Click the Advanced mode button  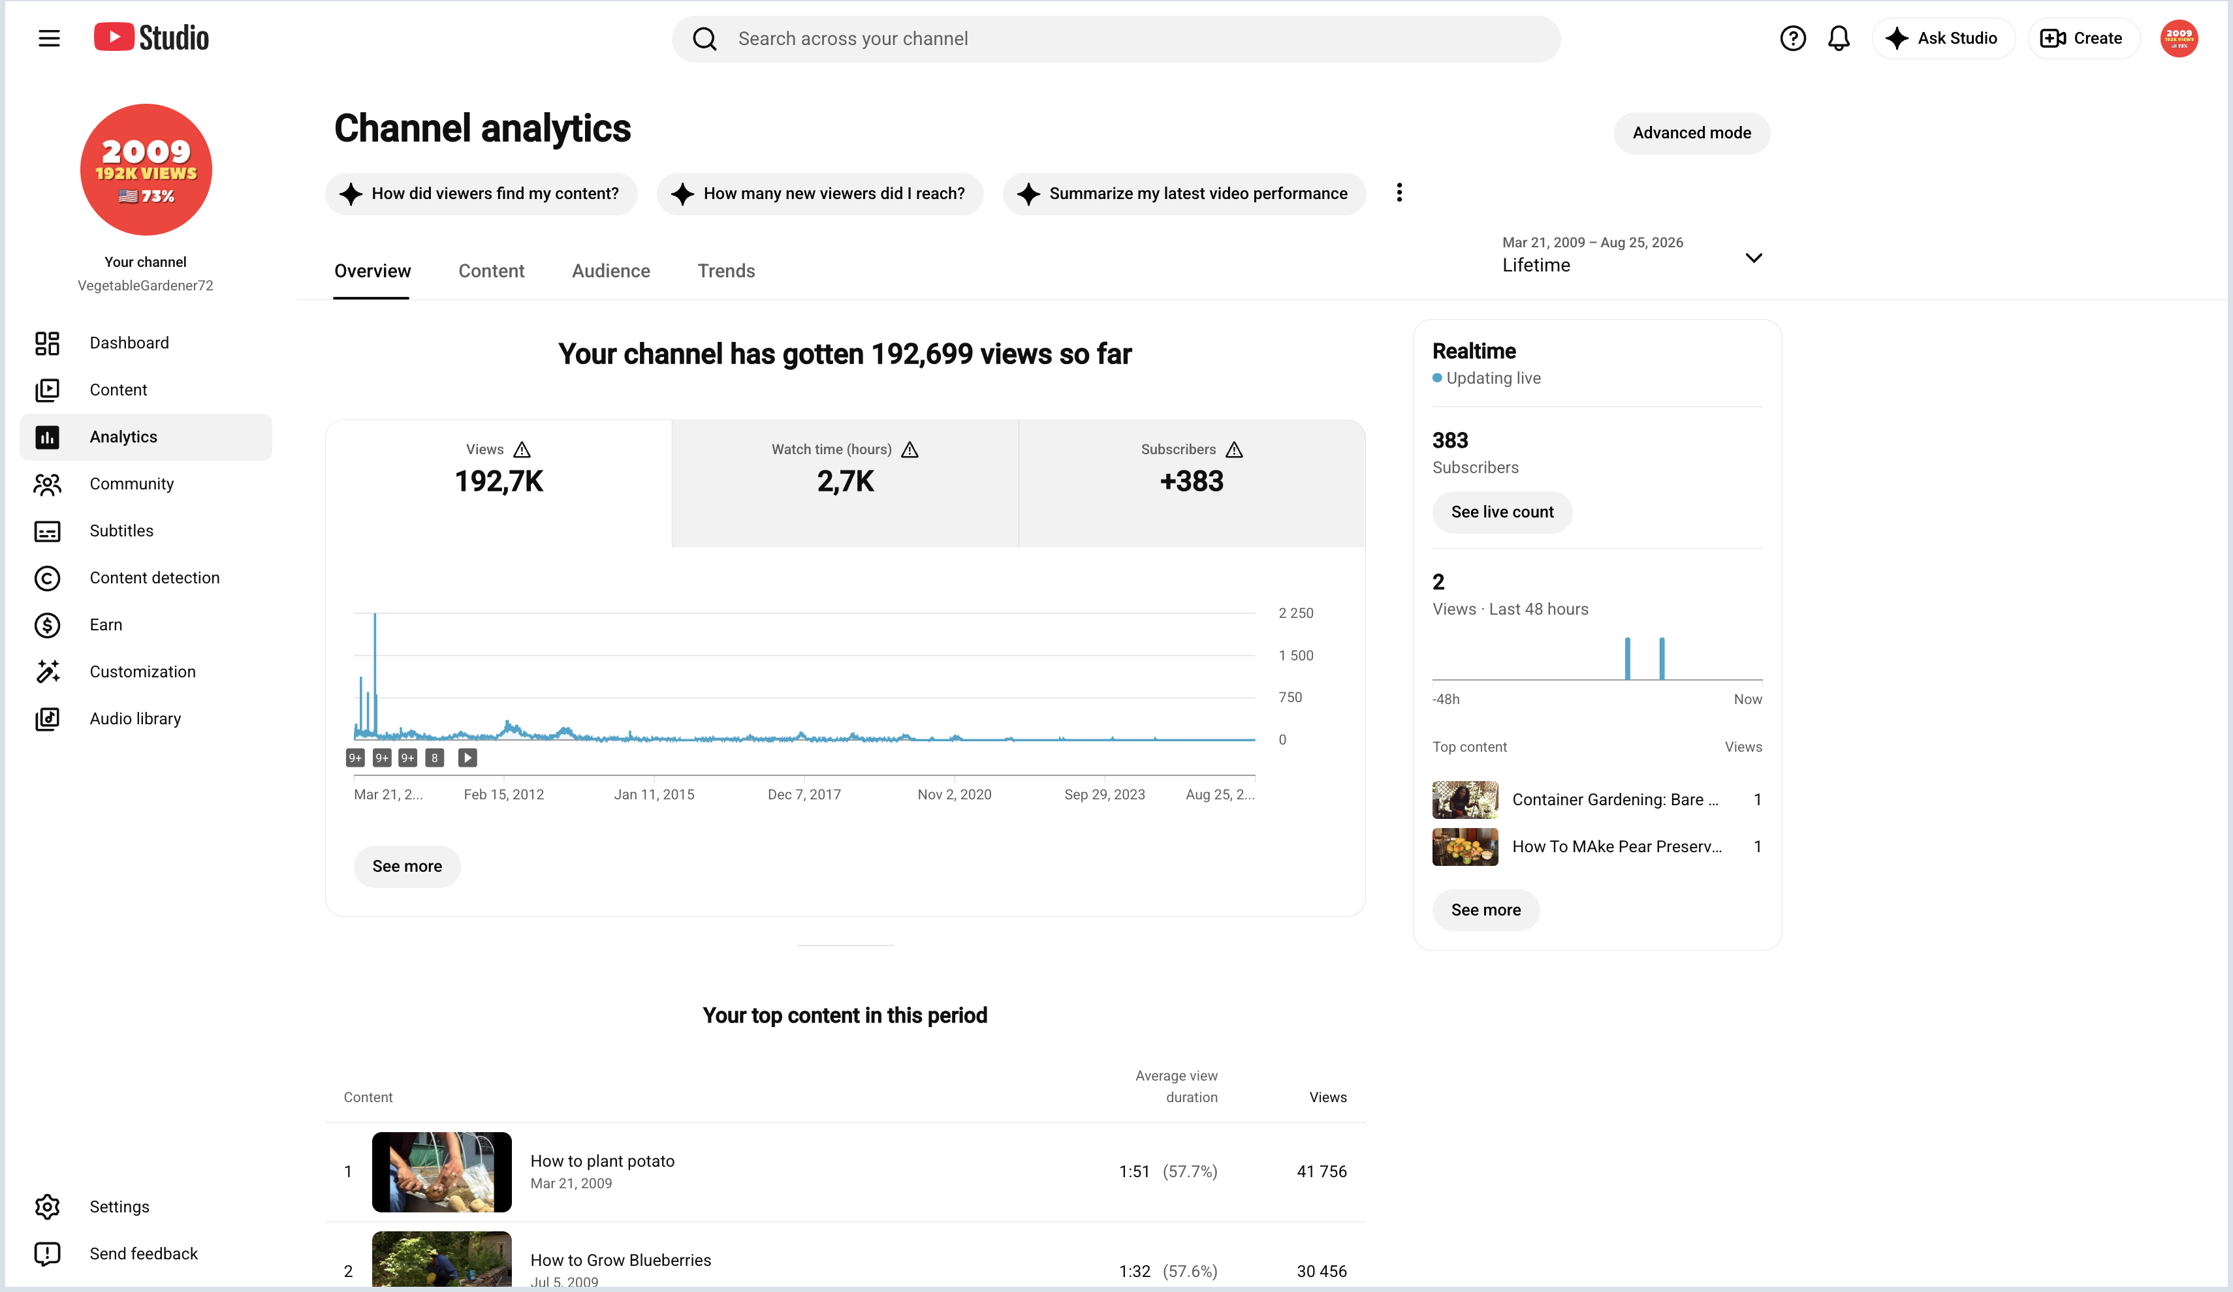pyautogui.click(x=1692, y=133)
